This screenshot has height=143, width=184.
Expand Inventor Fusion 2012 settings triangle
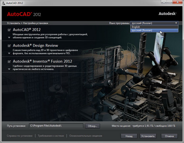pos(9,69)
